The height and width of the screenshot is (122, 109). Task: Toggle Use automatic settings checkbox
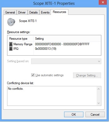(33, 75)
